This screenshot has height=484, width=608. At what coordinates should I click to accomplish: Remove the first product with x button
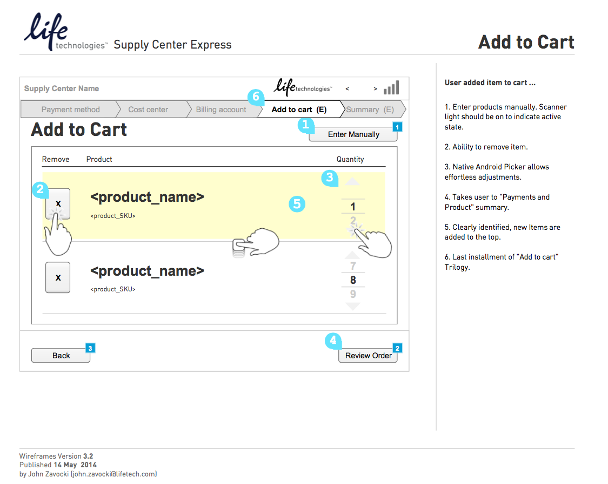coord(58,203)
